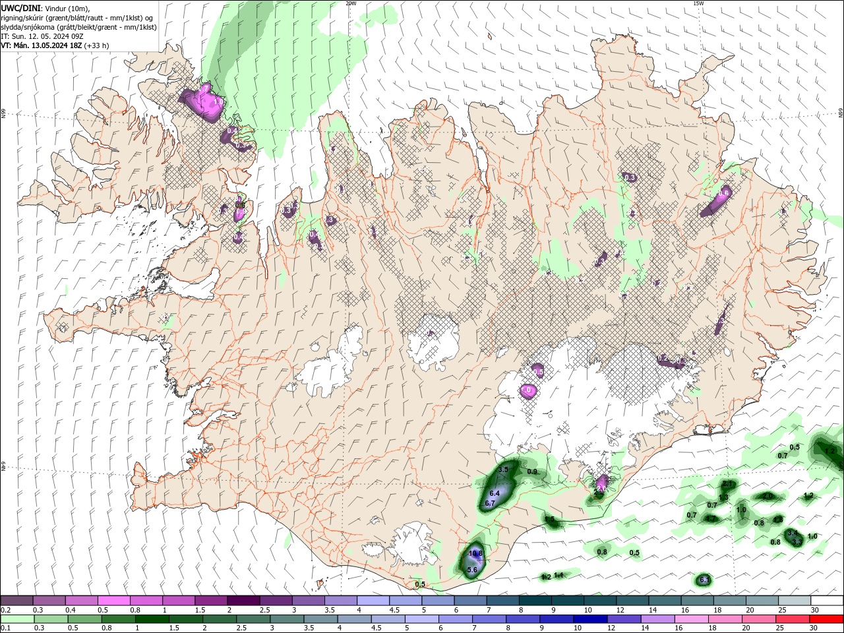Click the 'IT: Sun. 12. 05. 2024 09Z' line

click(x=42, y=36)
